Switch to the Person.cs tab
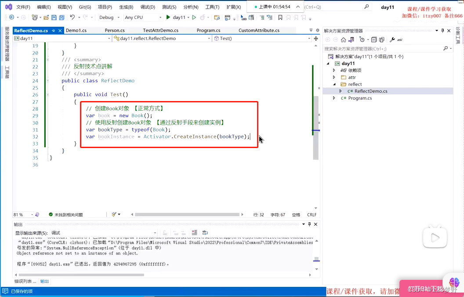 (115, 30)
